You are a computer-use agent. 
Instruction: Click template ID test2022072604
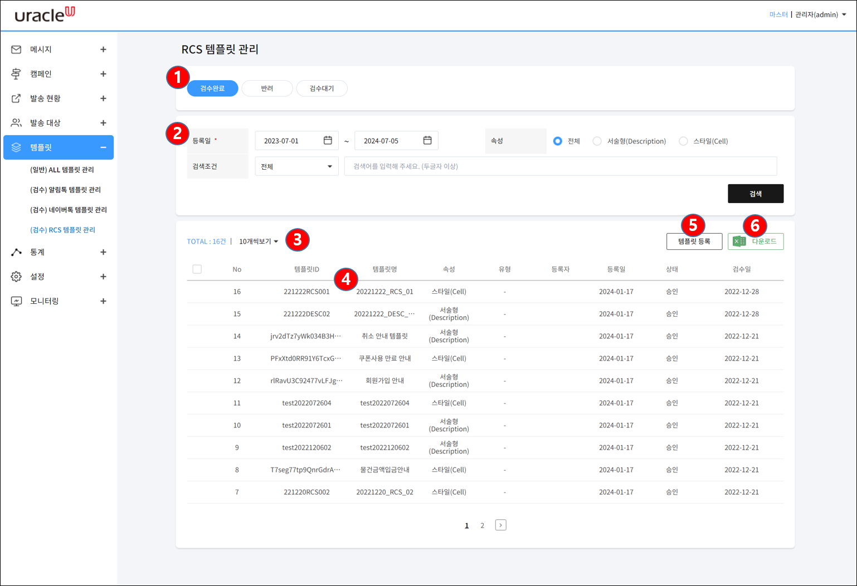click(306, 403)
